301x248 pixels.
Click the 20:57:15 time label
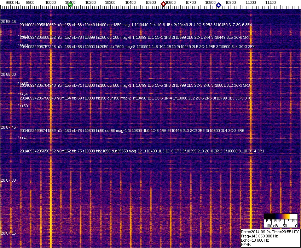click(8, 233)
